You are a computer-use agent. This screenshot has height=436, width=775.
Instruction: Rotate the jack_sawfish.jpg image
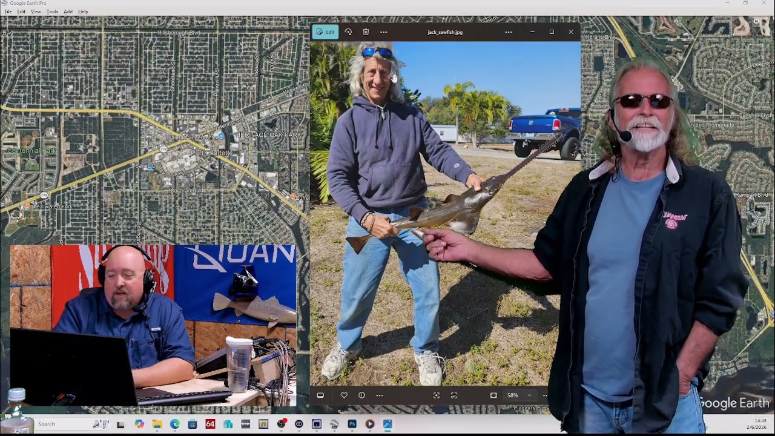pyautogui.click(x=348, y=32)
